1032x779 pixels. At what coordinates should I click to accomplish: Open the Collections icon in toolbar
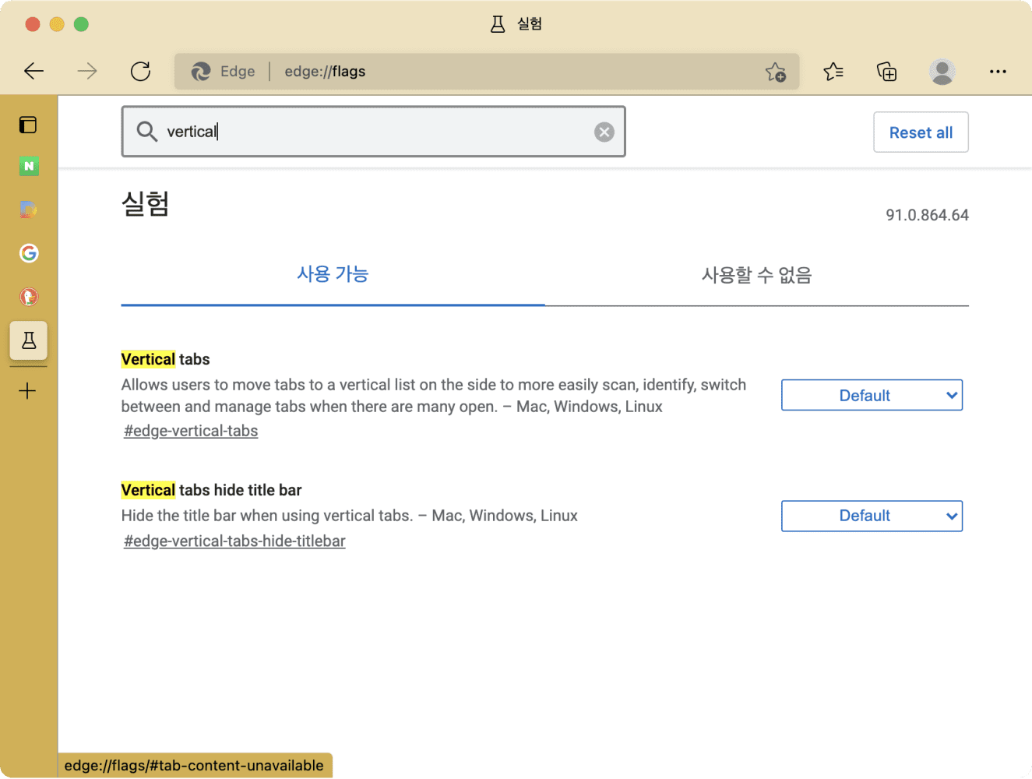[886, 72]
